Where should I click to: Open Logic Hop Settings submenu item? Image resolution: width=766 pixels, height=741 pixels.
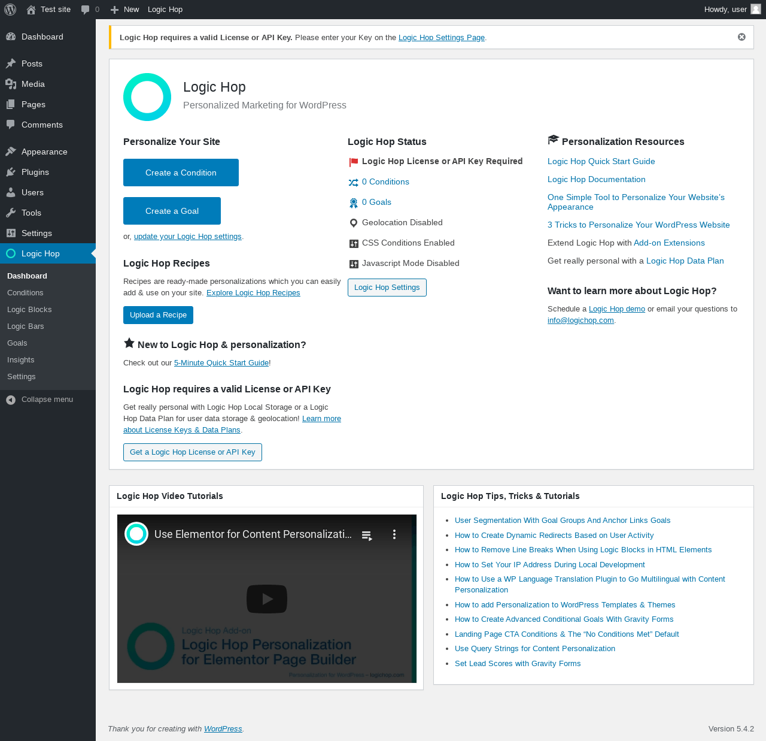pyautogui.click(x=22, y=377)
